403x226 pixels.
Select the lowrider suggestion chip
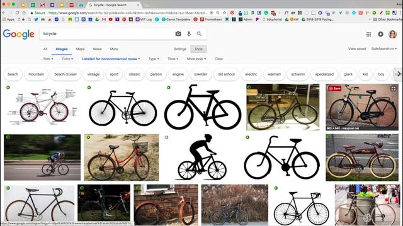(201, 74)
